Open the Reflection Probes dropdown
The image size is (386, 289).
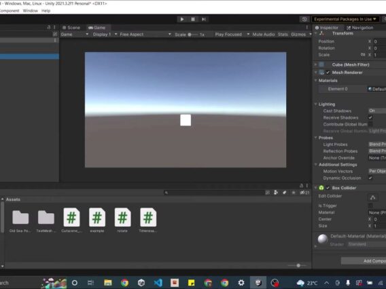[x=377, y=151]
